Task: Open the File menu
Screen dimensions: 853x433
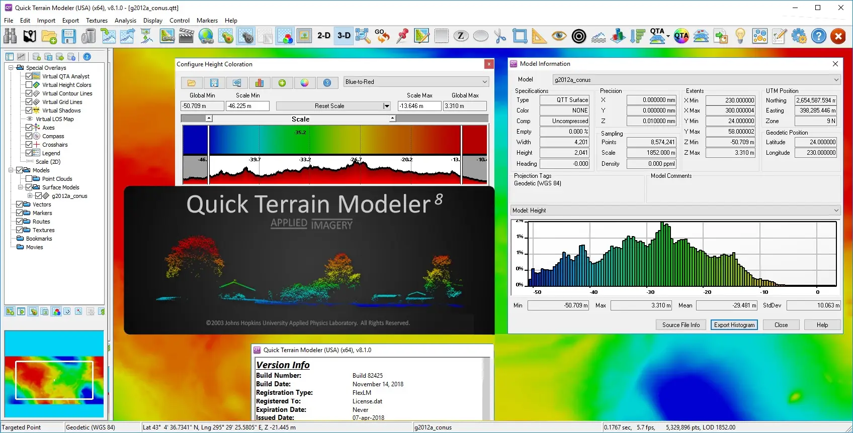Action: pyautogui.click(x=9, y=21)
